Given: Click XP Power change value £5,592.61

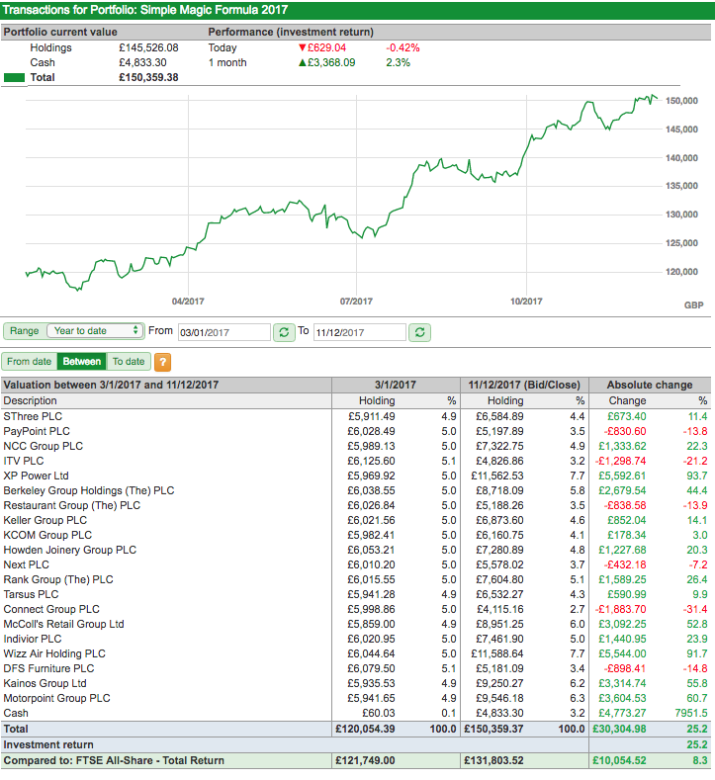Looking at the screenshot, I should (x=622, y=477).
